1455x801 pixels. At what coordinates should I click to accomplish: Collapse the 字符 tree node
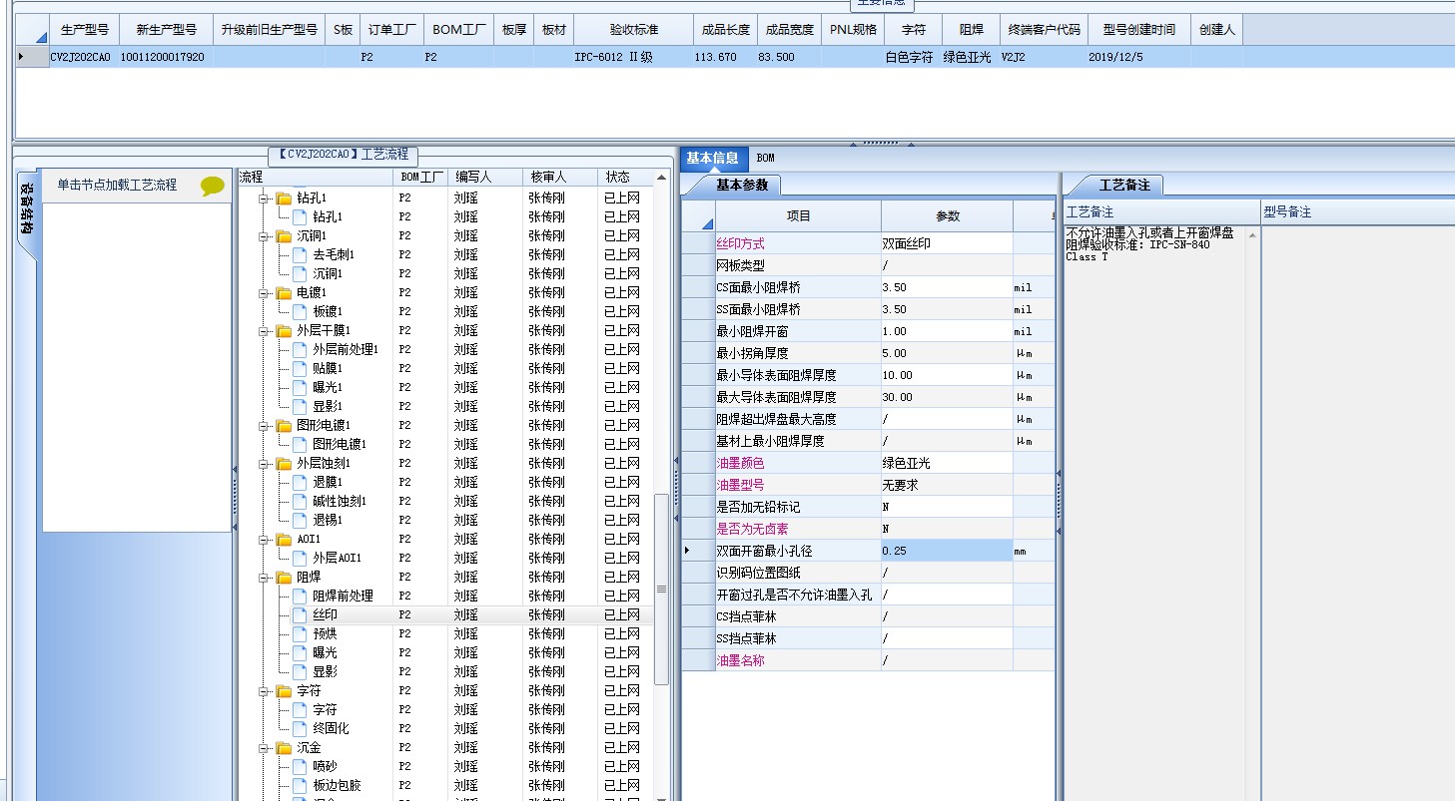click(265, 691)
